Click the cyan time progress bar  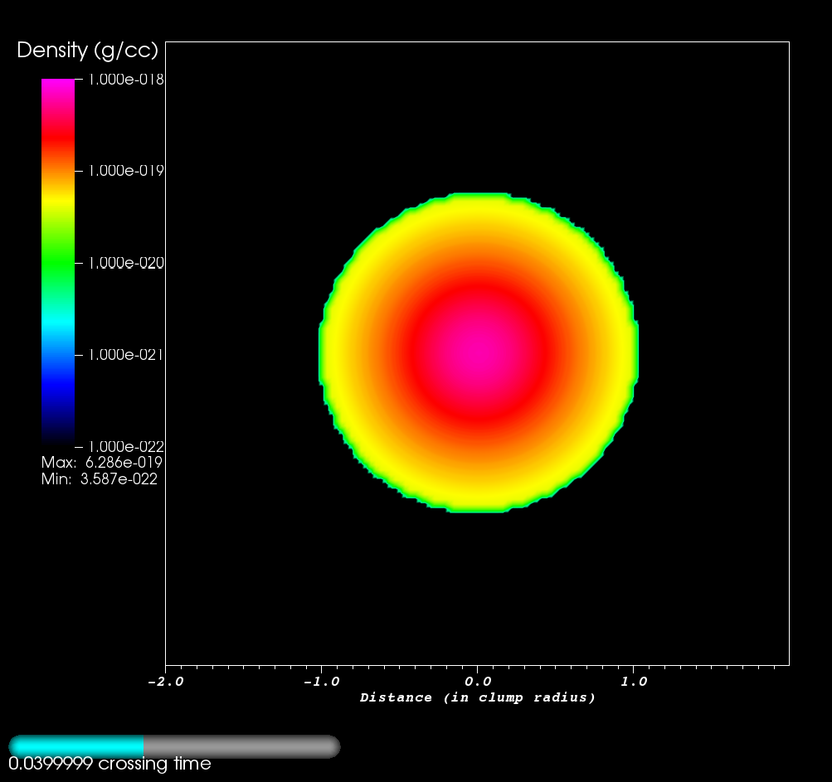75,746
